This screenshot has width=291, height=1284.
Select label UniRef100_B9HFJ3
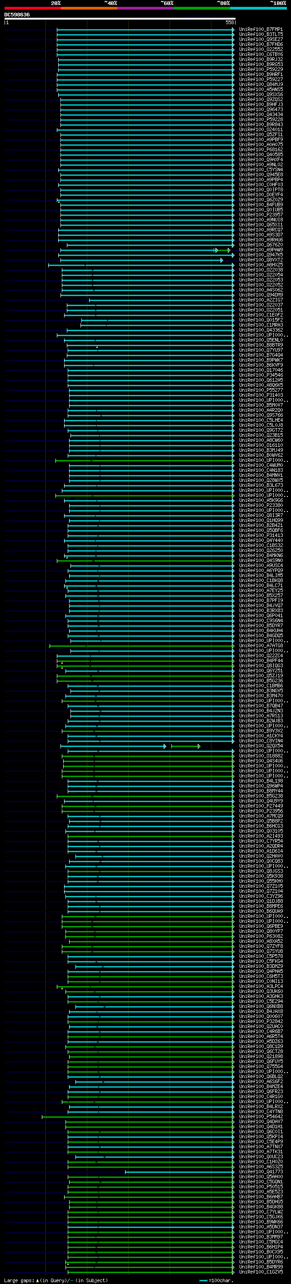click(x=261, y=104)
